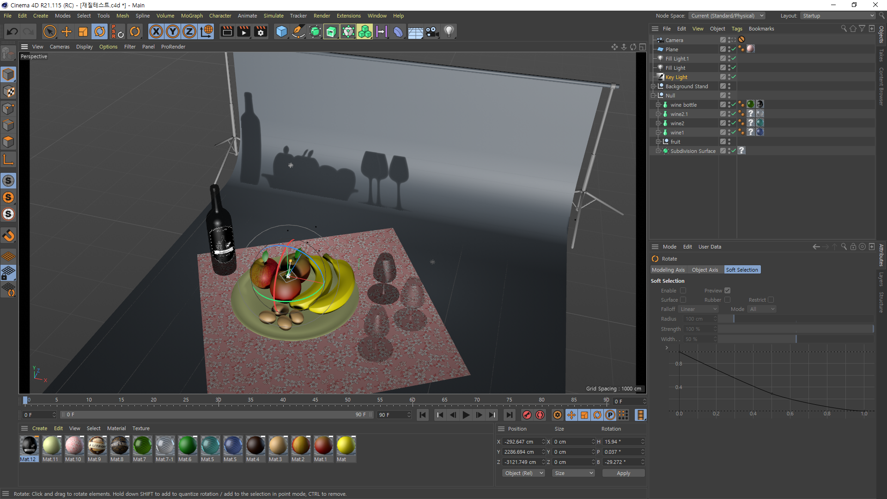
Task: Click the Undo arrow icon
Action: click(12, 31)
